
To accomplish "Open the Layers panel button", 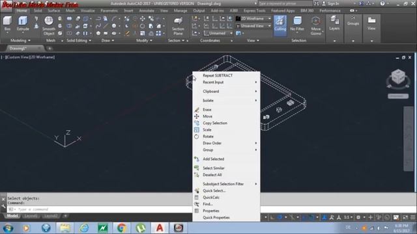I will (x=334, y=23).
